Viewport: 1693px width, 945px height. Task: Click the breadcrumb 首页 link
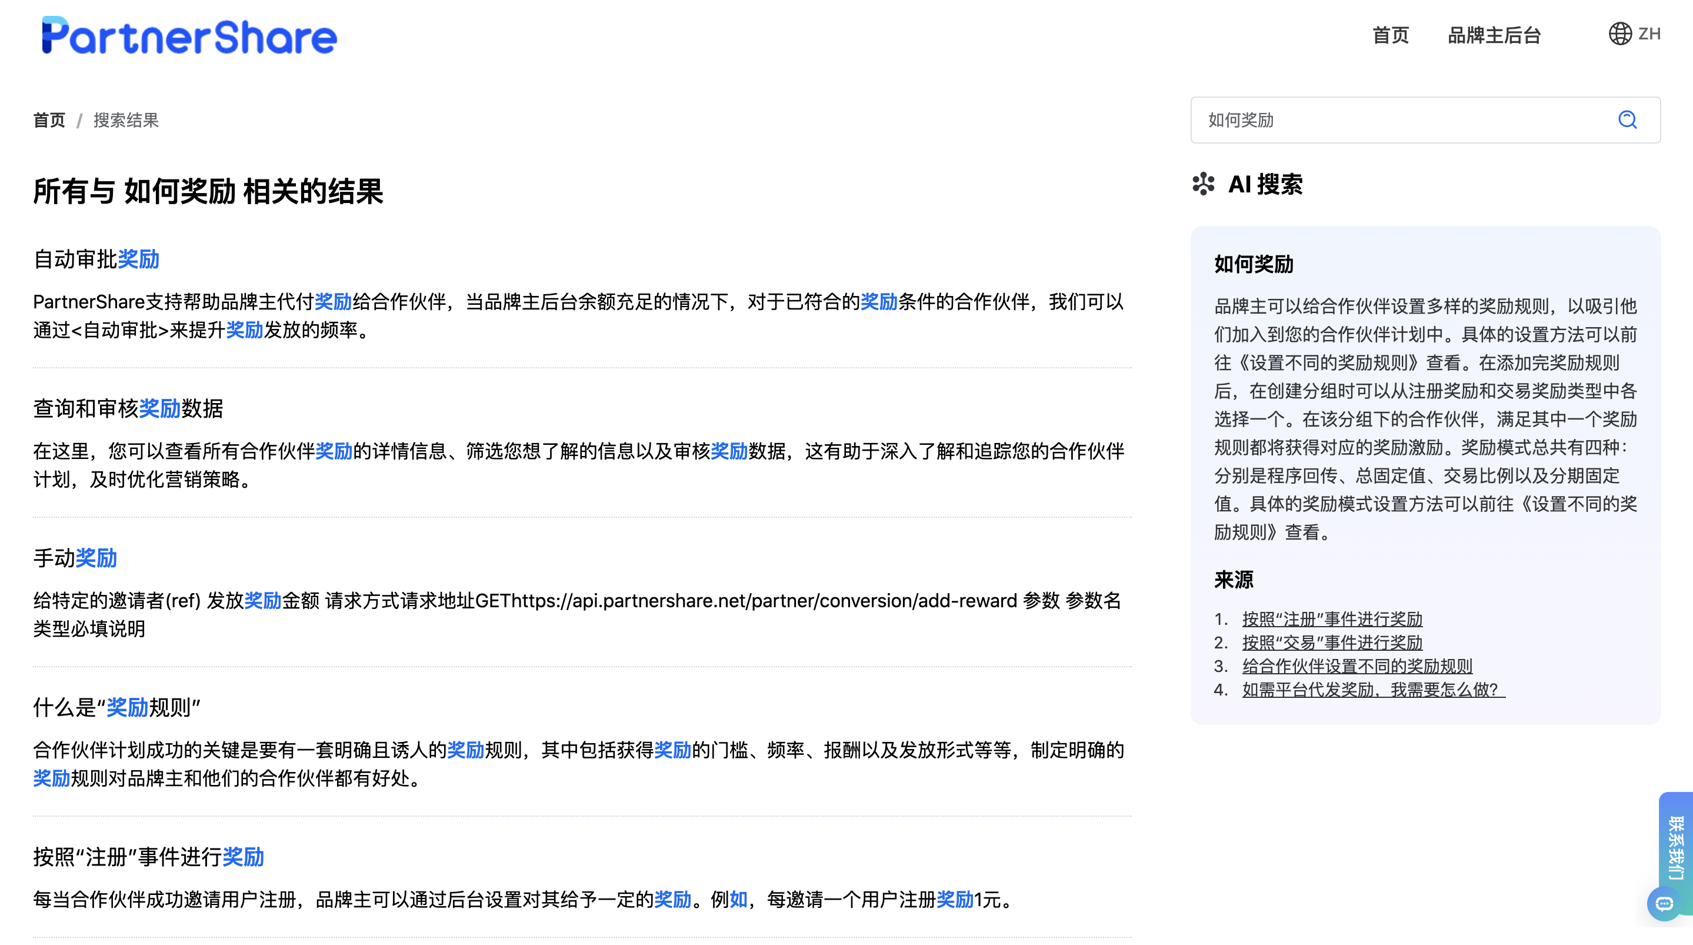point(49,119)
